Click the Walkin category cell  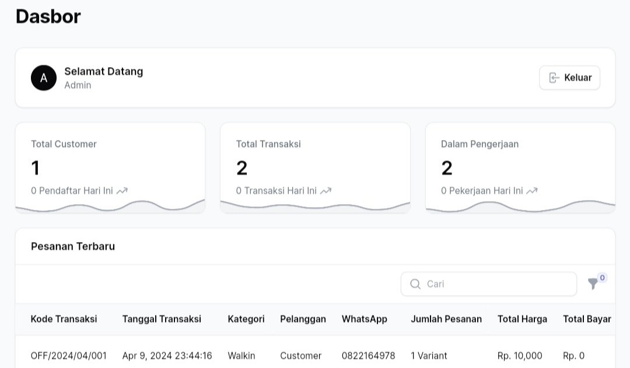pyautogui.click(x=242, y=356)
